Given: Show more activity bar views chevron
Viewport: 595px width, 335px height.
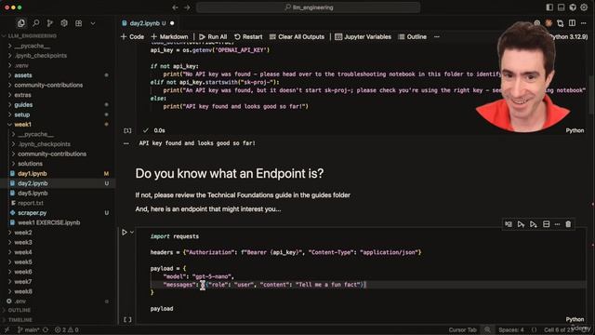Looking at the screenshot, I should 93,23.
